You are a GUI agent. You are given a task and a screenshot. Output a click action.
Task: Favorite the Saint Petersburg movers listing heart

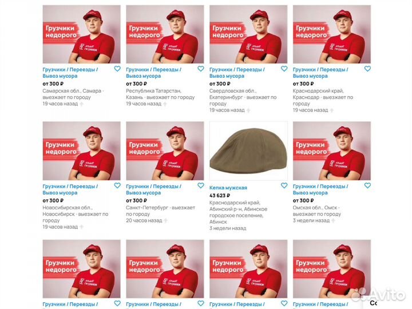[201, 185]
